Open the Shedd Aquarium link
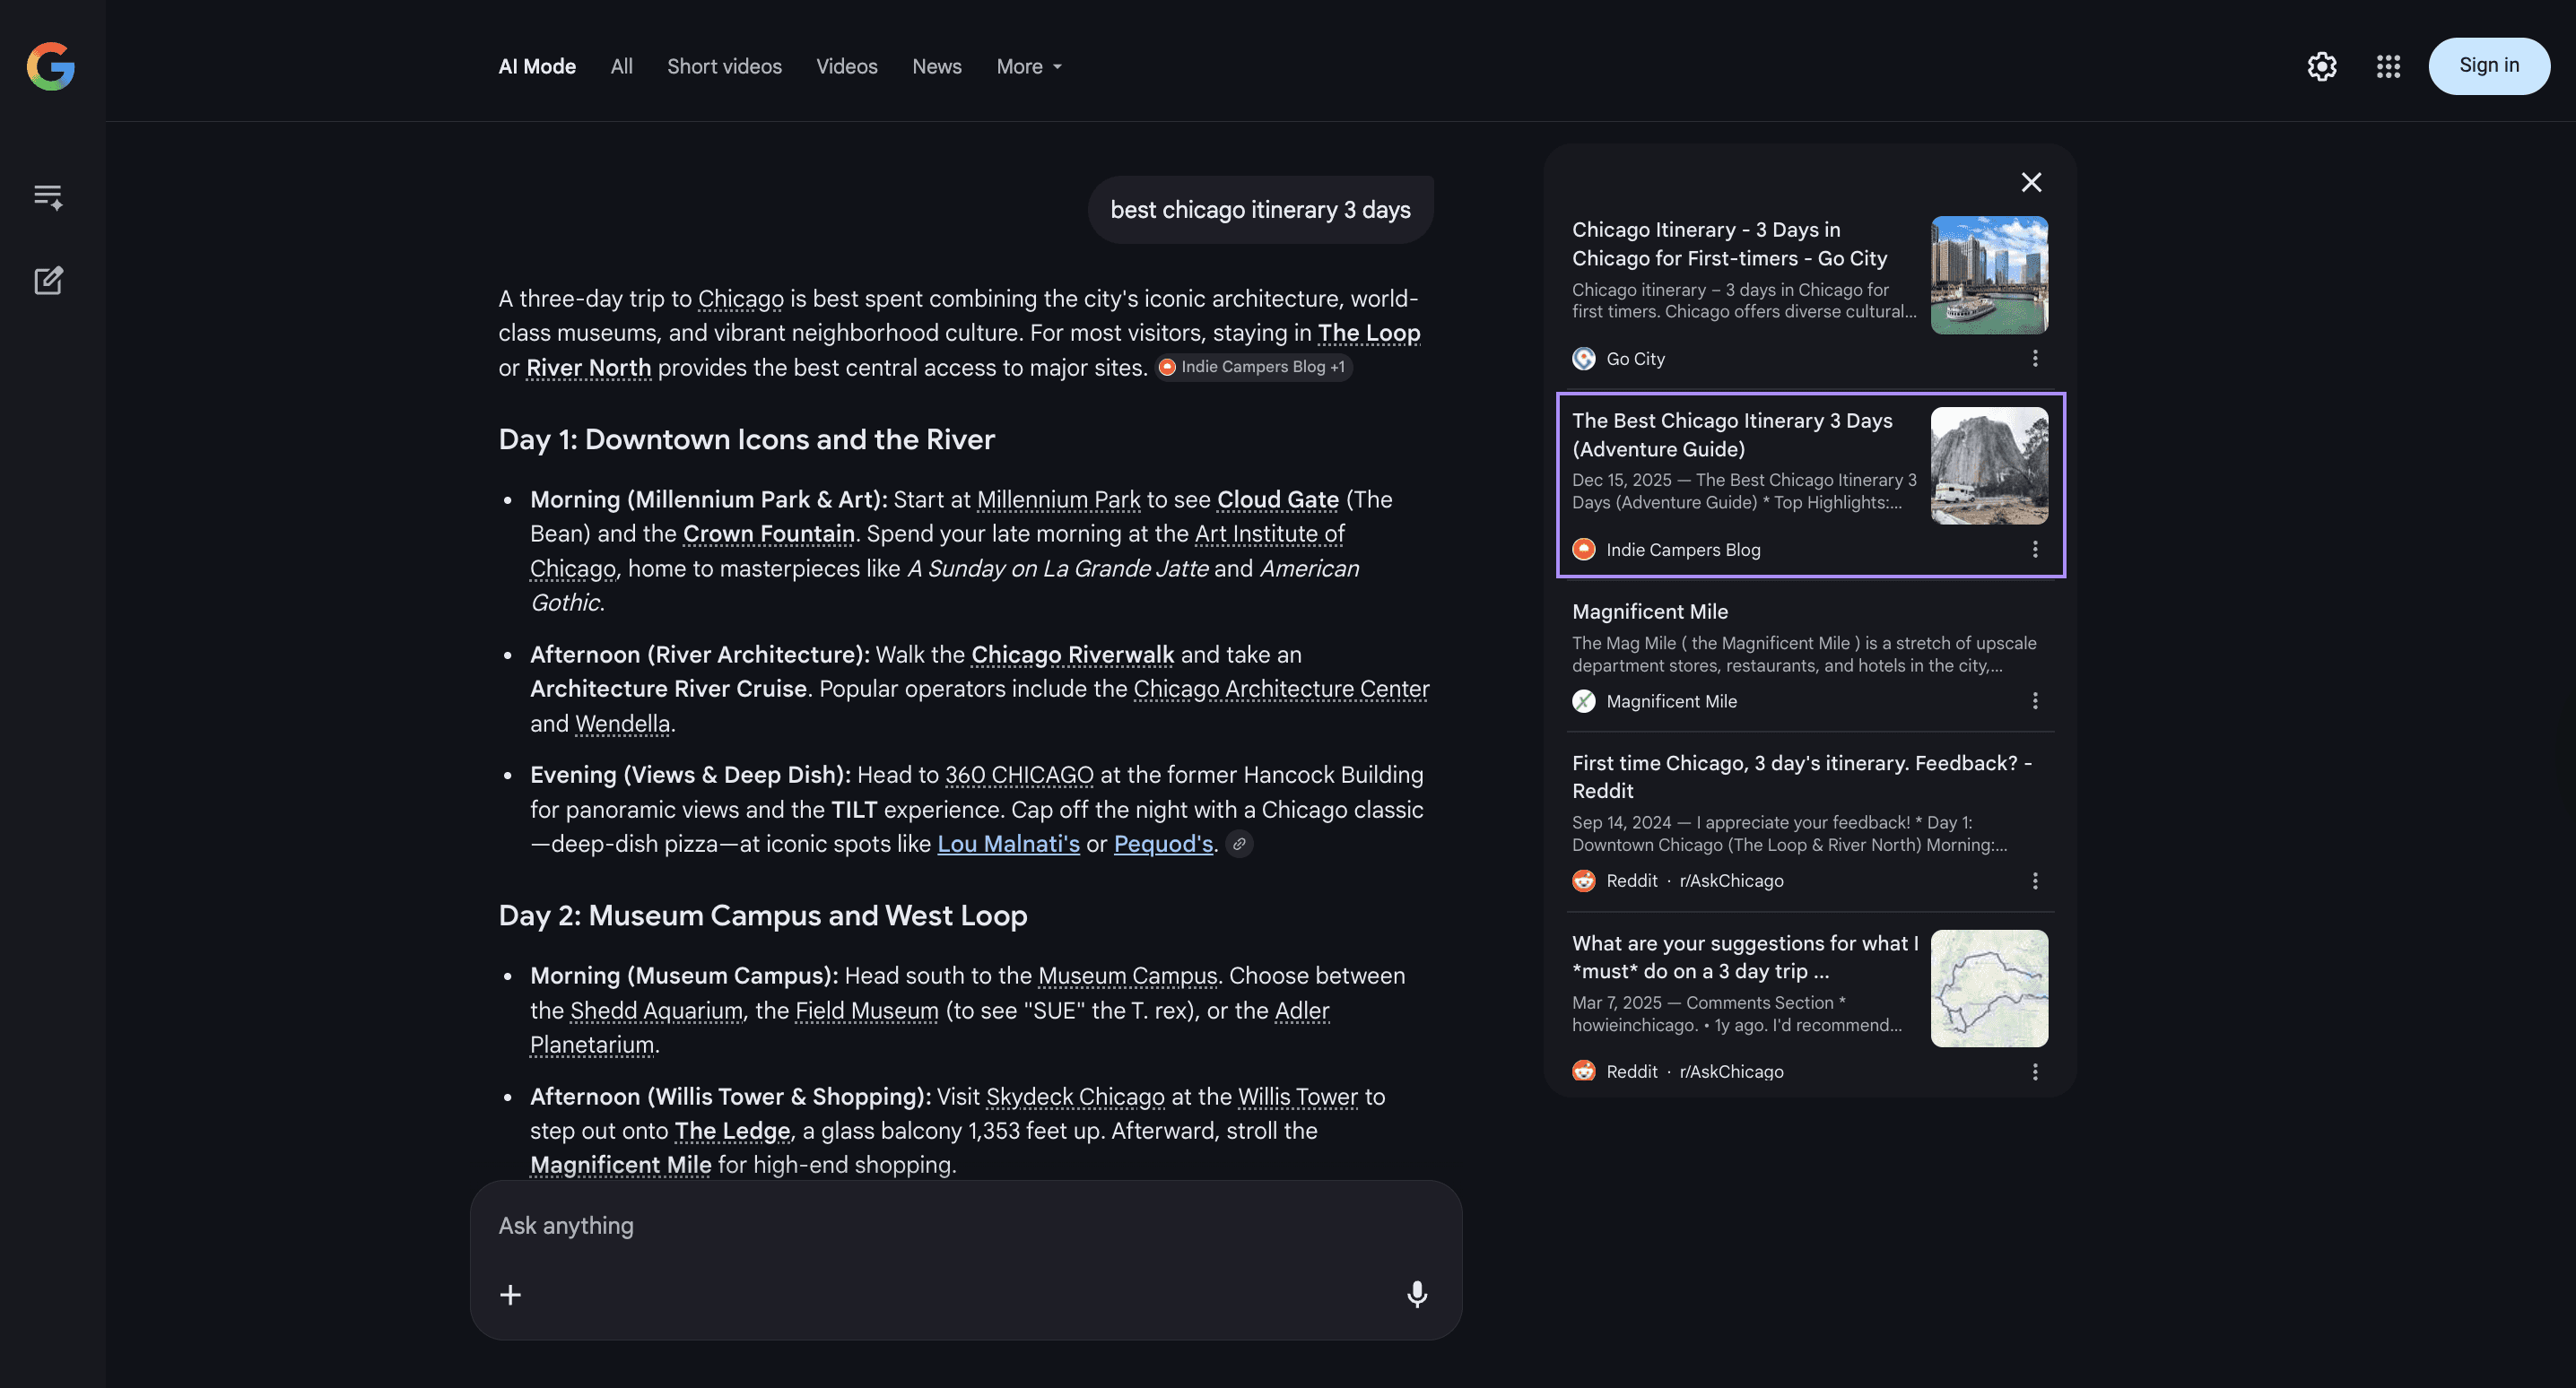This screenshot has width=2576, height=1388. (x=656, y=1011)
